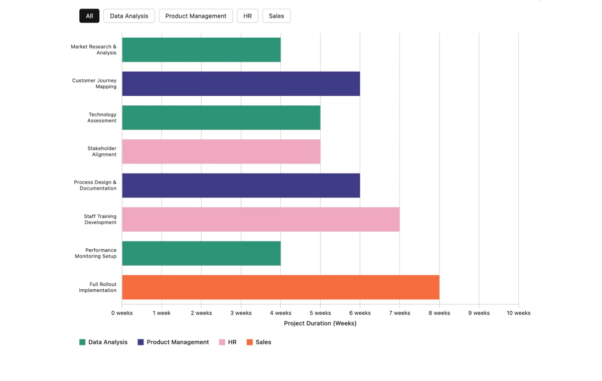Image resolution: width=602 pixels, height=381 pixels.
Task: Click the orange Sales legend swatch
Action: click(x=250, y=342)
